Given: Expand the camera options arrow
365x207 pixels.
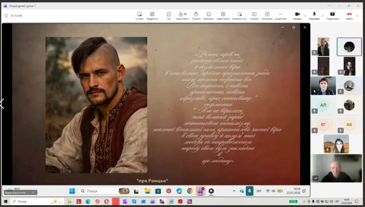Looking at the screenshot, I should click(305, 16).
